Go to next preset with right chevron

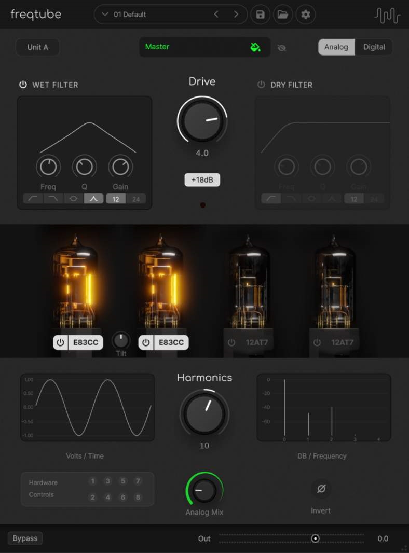(236, 15)
